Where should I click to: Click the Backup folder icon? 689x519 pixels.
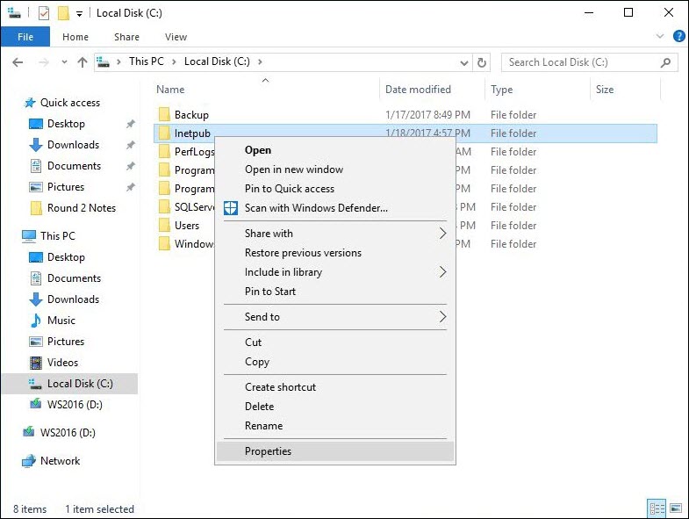pos(163,115)
